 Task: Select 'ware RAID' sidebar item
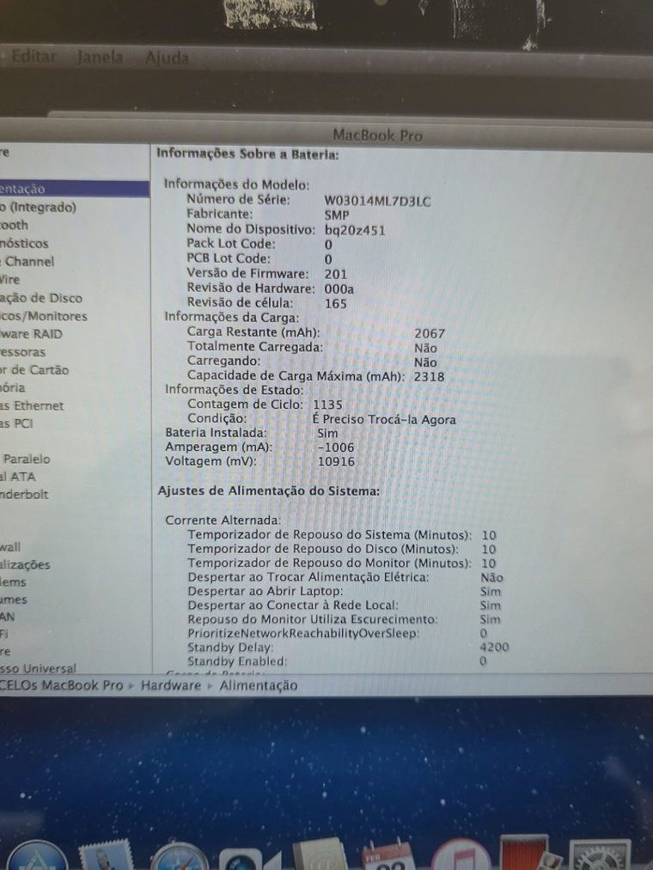point(31,334)
